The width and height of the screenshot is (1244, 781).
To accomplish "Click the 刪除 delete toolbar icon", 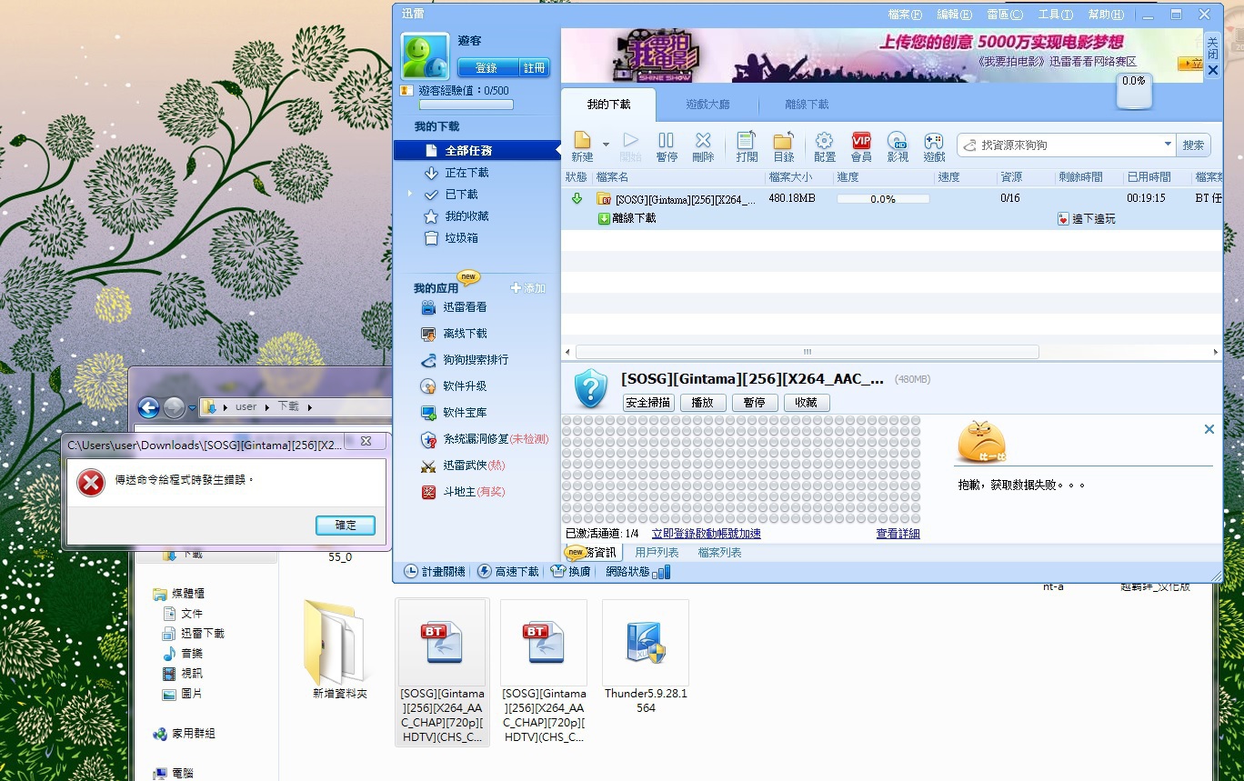I will 703,141.
